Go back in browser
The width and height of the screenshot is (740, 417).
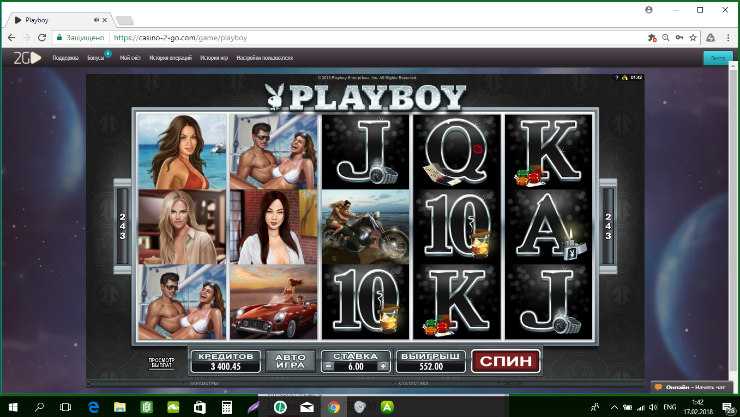click(x=11, y=38)
